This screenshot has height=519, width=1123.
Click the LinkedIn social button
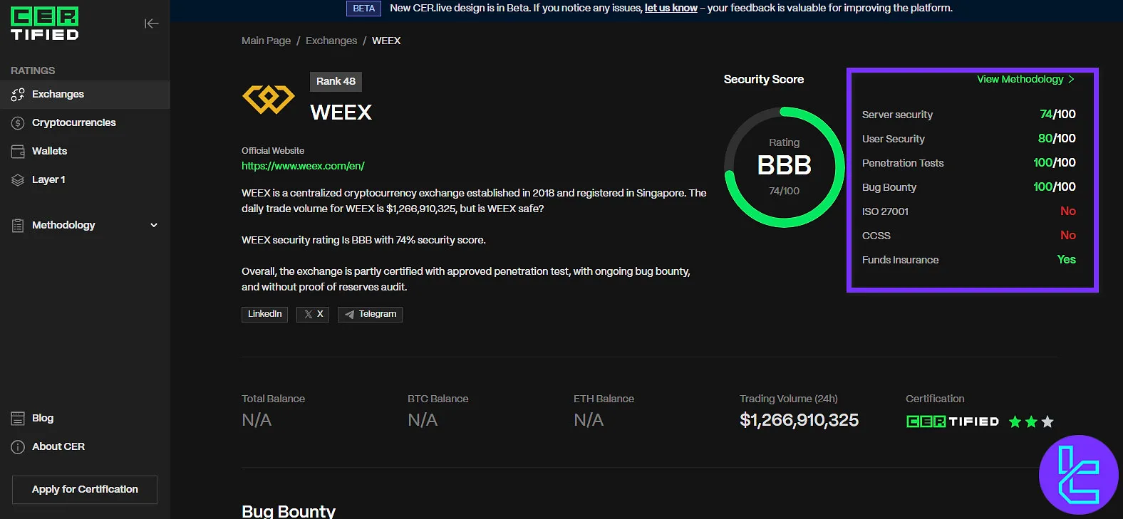coord(264,314)
